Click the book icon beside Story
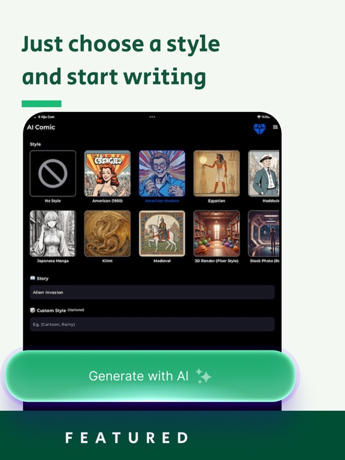The image size is (345, 460). [x=32, y=278]
